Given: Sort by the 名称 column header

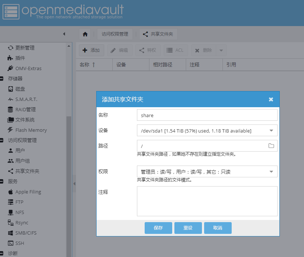Looking at the screenshot, I should coord(94,65).
